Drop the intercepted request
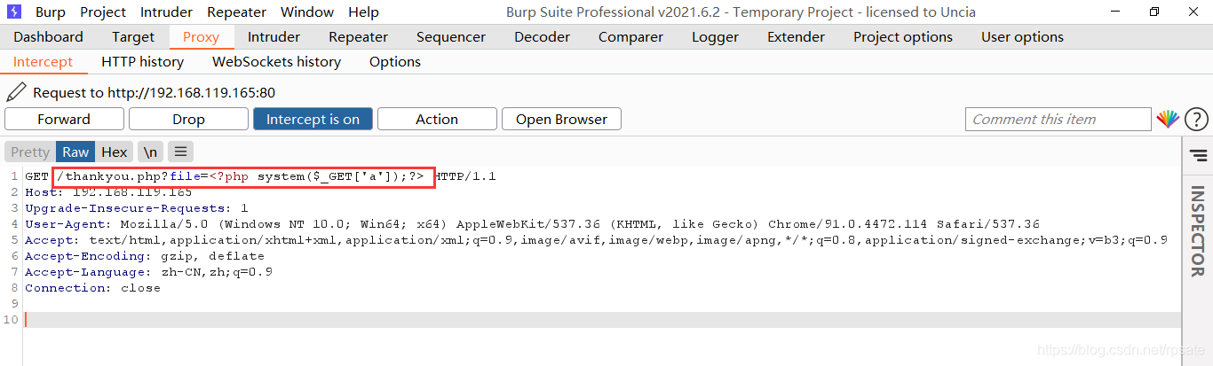 [x=188, y=119]
